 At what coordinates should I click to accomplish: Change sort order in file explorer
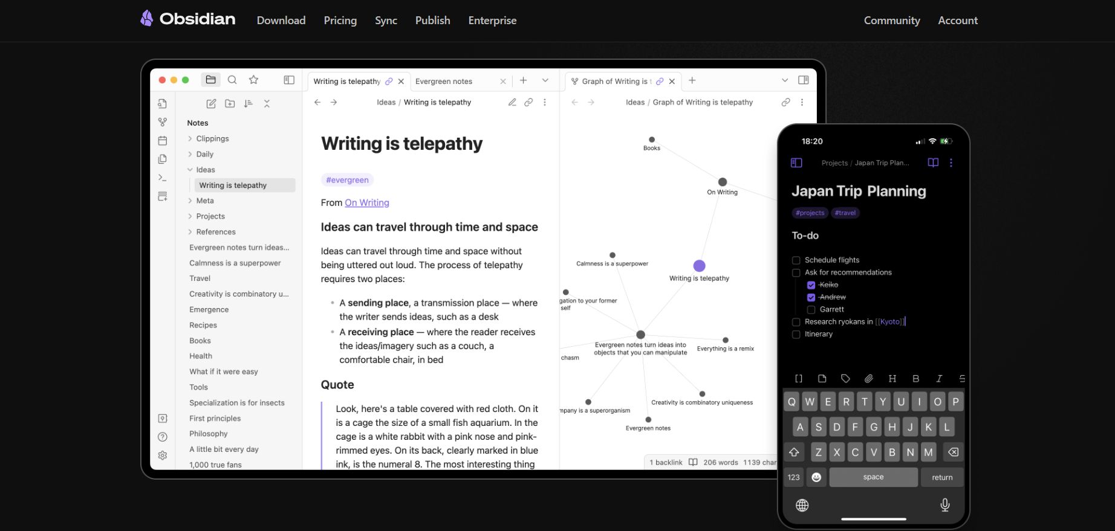point(249,104)
